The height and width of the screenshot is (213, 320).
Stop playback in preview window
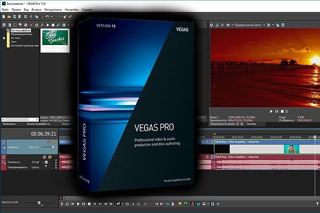click(282, 111)
